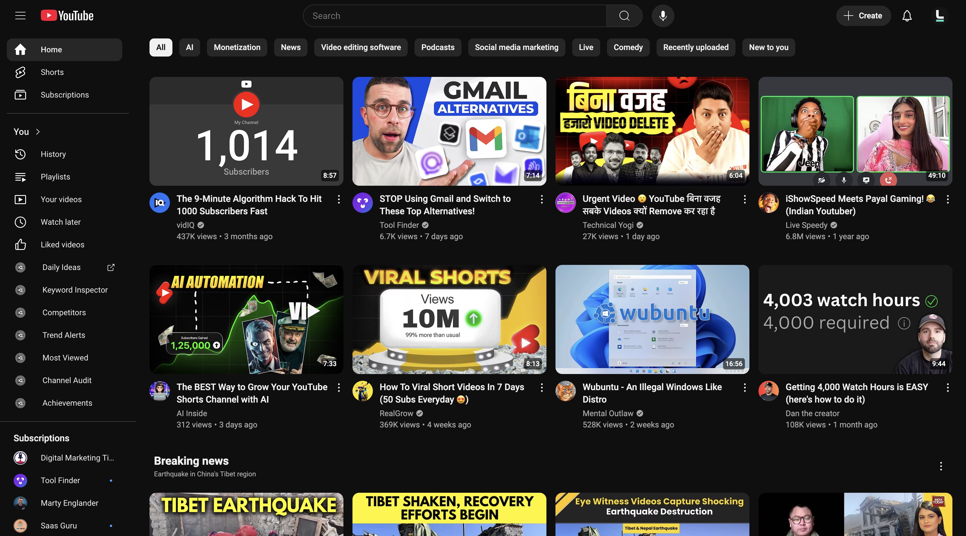Open the hamburger guide menu
Screen dimensions: 966x536
coord(20,16)
